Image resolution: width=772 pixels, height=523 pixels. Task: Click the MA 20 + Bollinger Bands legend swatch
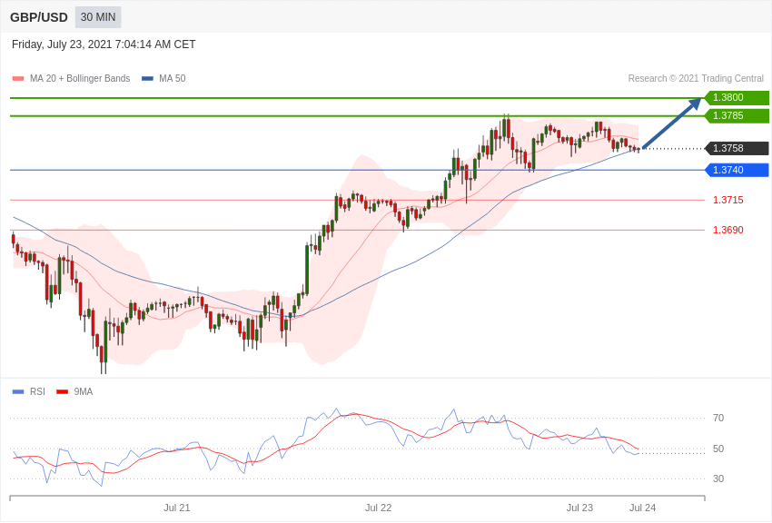(x=18, y=79)
